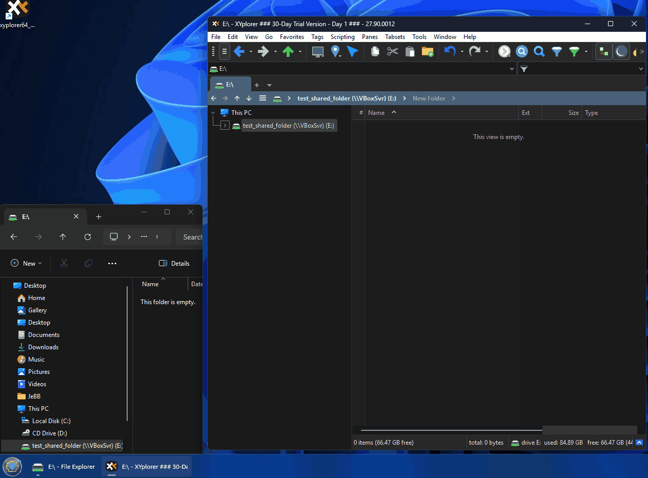Click the blue Undo arrow icon
Viewport: 648px width, 478px height.
pyautogui.click(x=450, y=51)
